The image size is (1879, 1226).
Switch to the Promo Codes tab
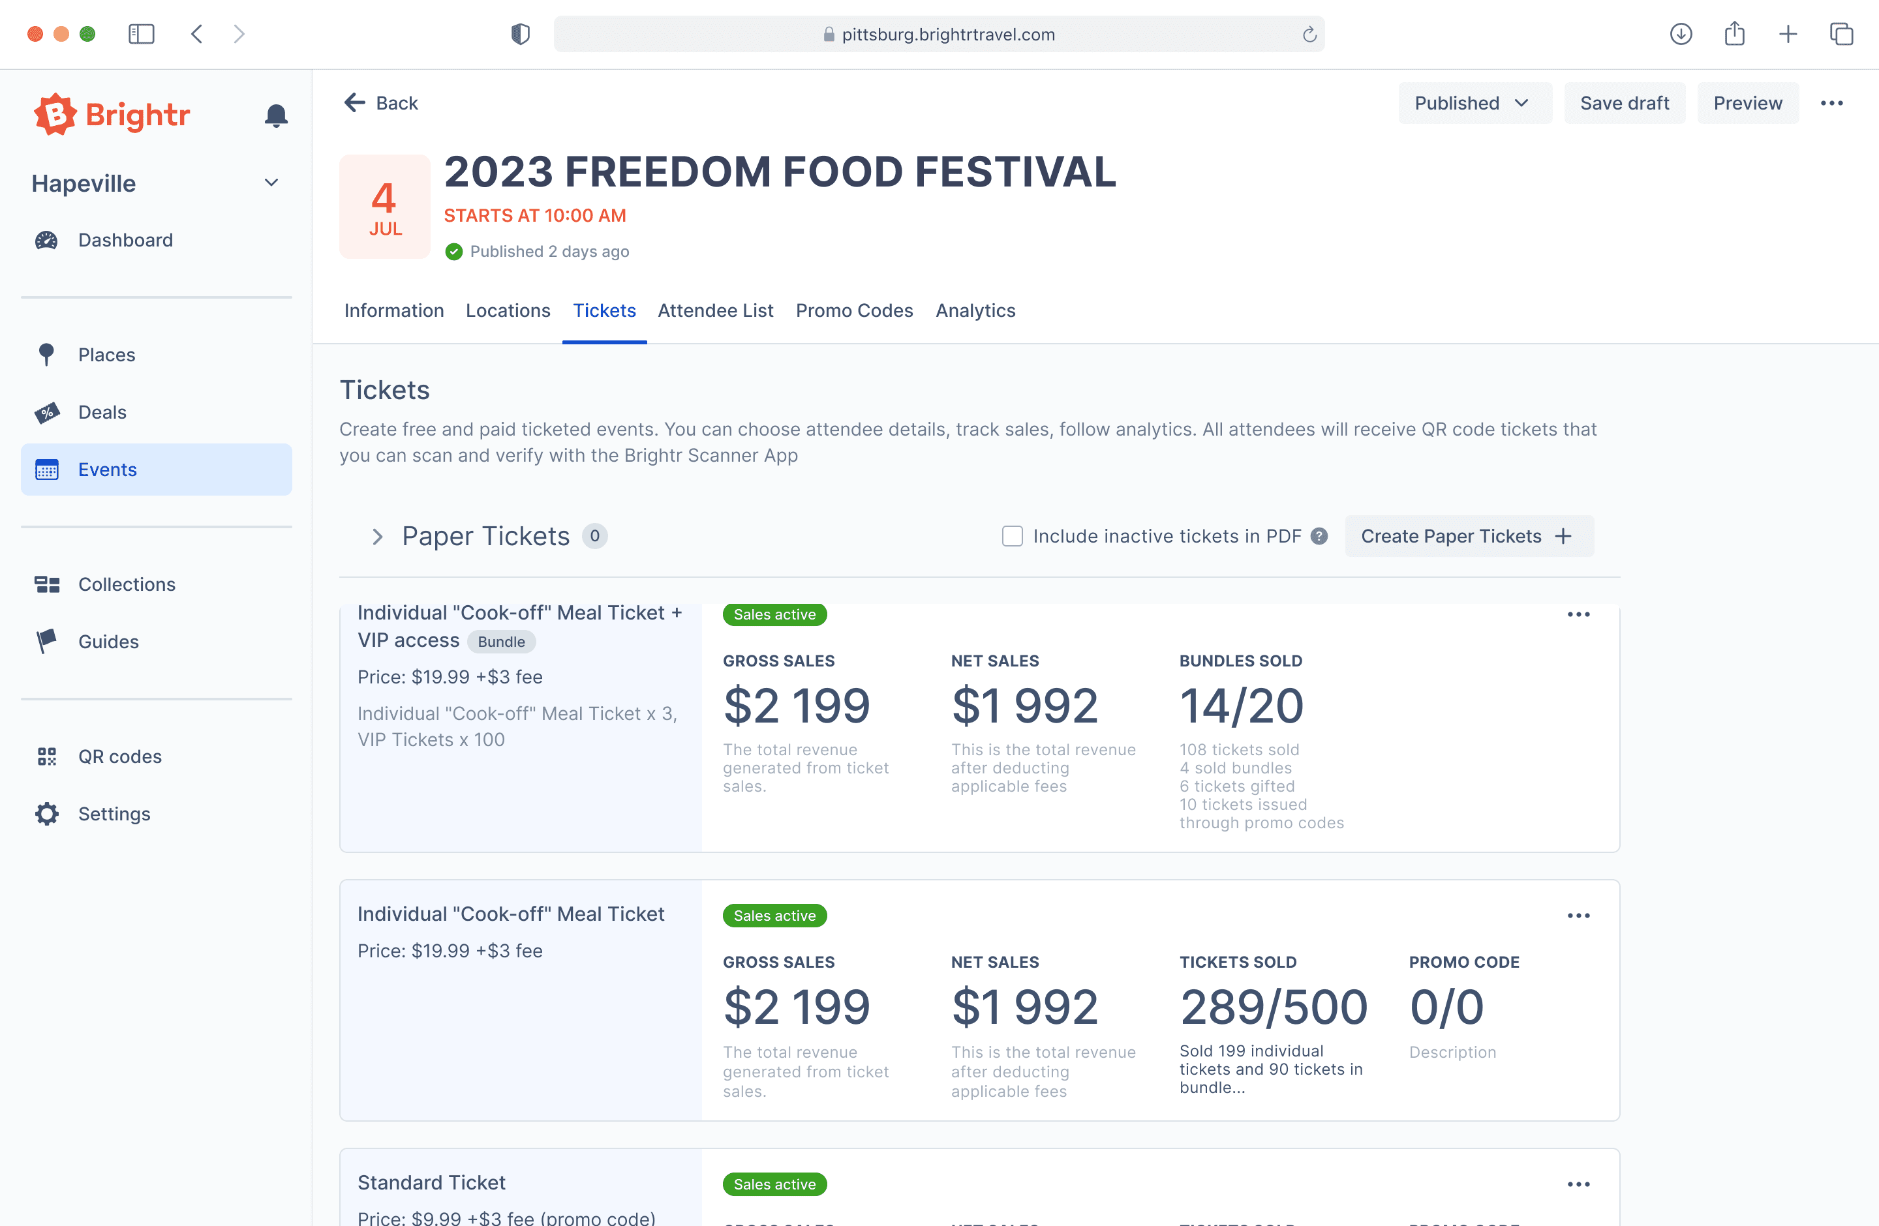(854, 311)
